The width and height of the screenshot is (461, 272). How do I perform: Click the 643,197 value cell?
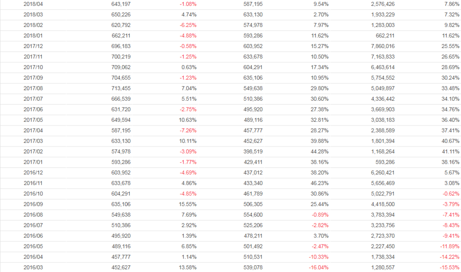click(121, 4)
